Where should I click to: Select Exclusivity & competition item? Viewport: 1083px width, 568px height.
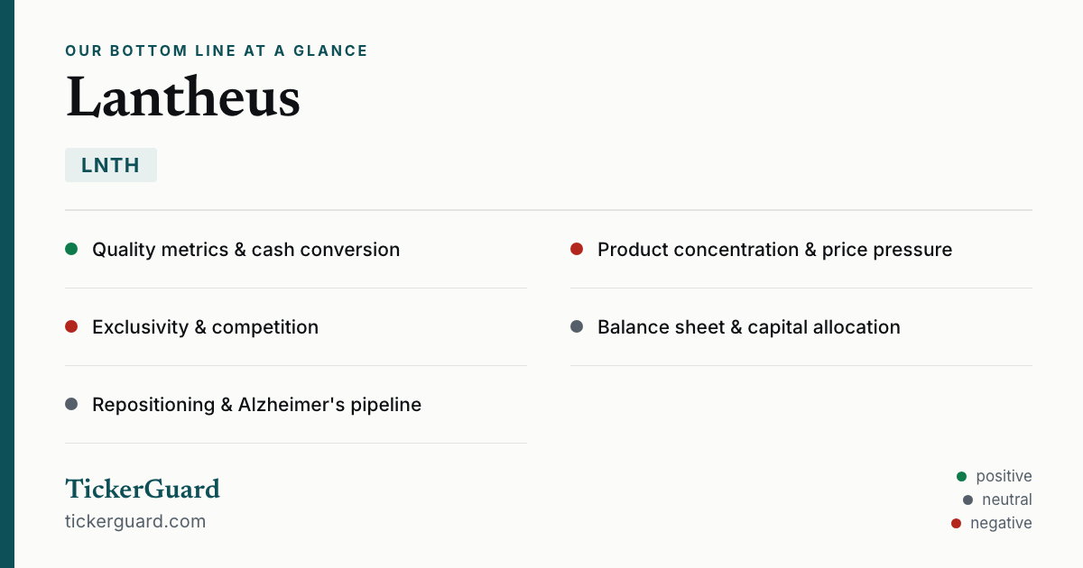[x=296, y=327]
